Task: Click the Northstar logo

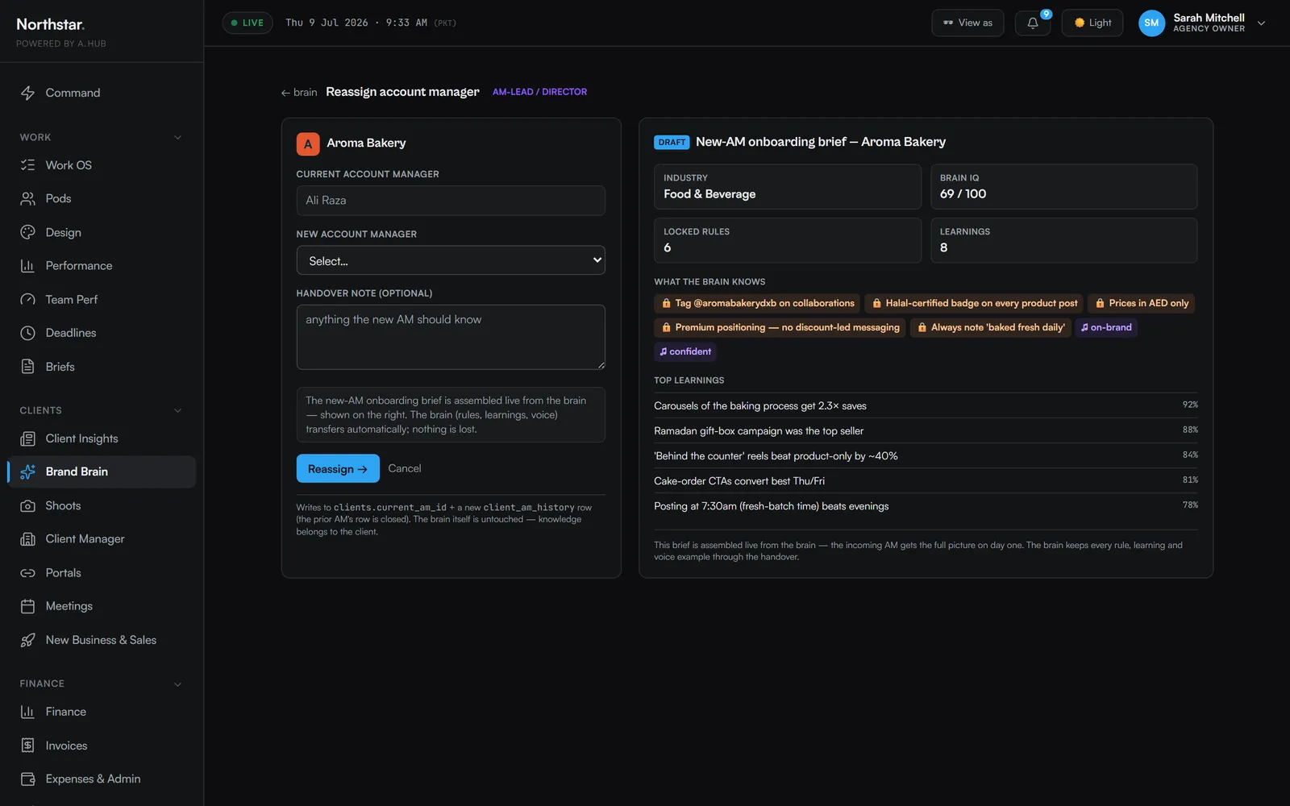Action: point(51,24)
